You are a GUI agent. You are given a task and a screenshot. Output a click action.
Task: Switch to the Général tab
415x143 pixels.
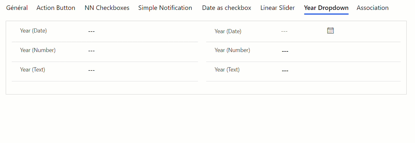coord(17,8)
